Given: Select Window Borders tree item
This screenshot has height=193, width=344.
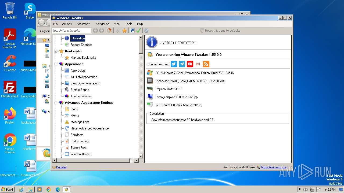Looking at the screenshot, I should 81,154.
